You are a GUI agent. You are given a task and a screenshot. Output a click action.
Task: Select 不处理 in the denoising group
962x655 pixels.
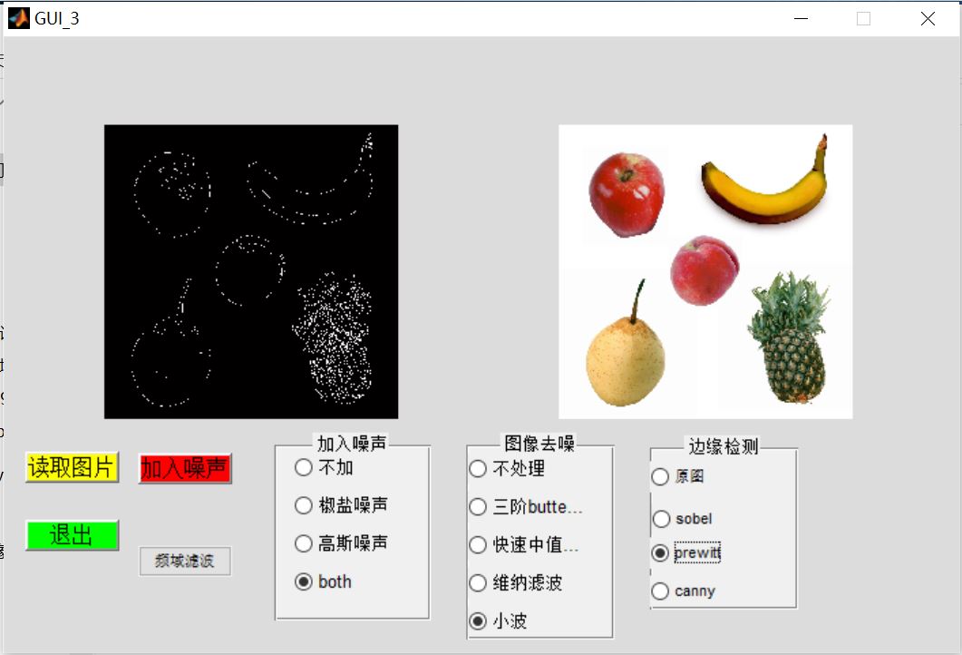pos(477,469)
